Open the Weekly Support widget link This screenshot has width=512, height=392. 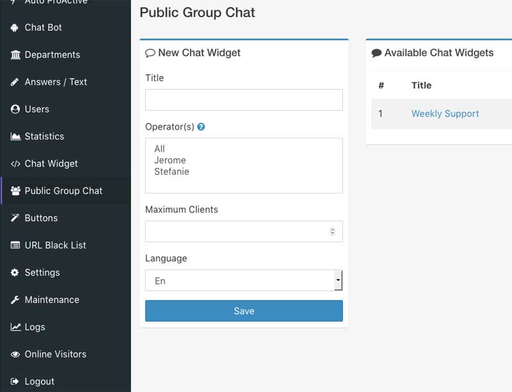[x=445, y=113]
